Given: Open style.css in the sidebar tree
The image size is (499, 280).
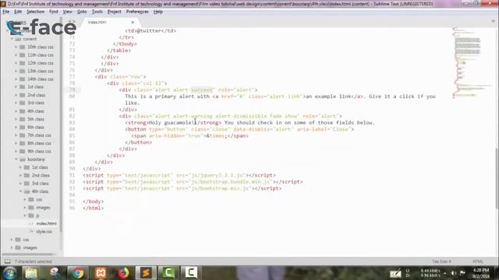Looking at the screenshot, I should tap(44, 232).
